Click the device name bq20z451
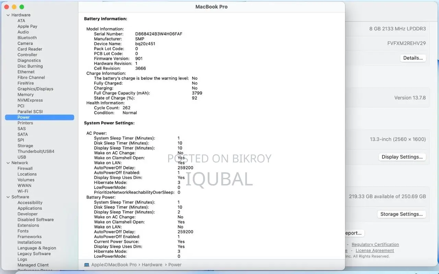Viewport: 439px width, 274px height. pyautogui.click(x=145, y=44)
